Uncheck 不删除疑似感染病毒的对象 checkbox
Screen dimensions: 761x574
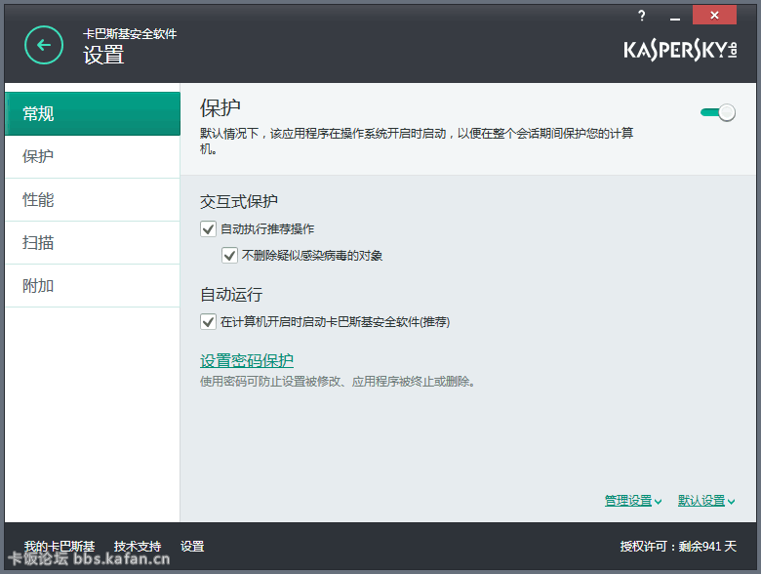pyautogui.click(x=229, y=255)
